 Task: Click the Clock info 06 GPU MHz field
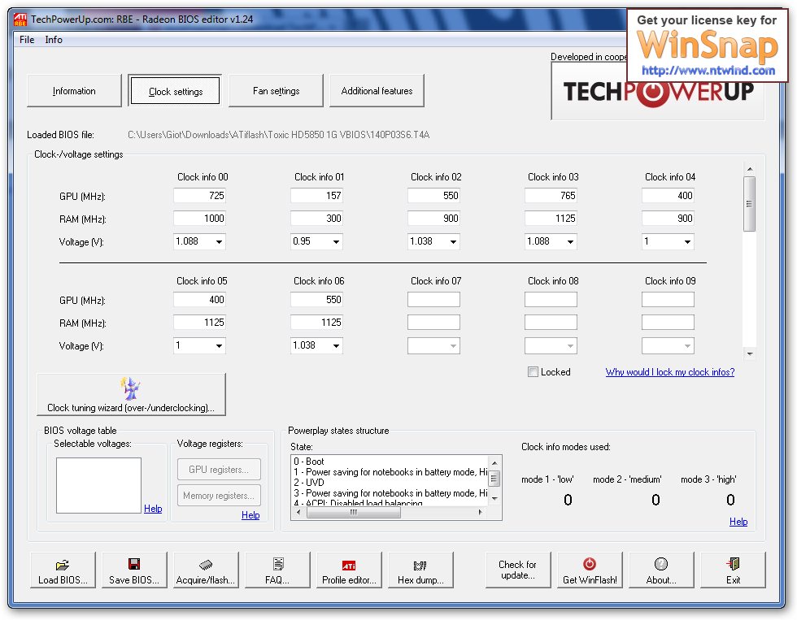pyautogui.click(x=316, y=300)
